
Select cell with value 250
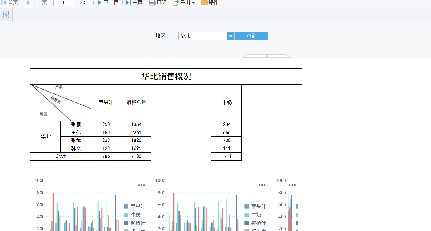coord(106,124)
